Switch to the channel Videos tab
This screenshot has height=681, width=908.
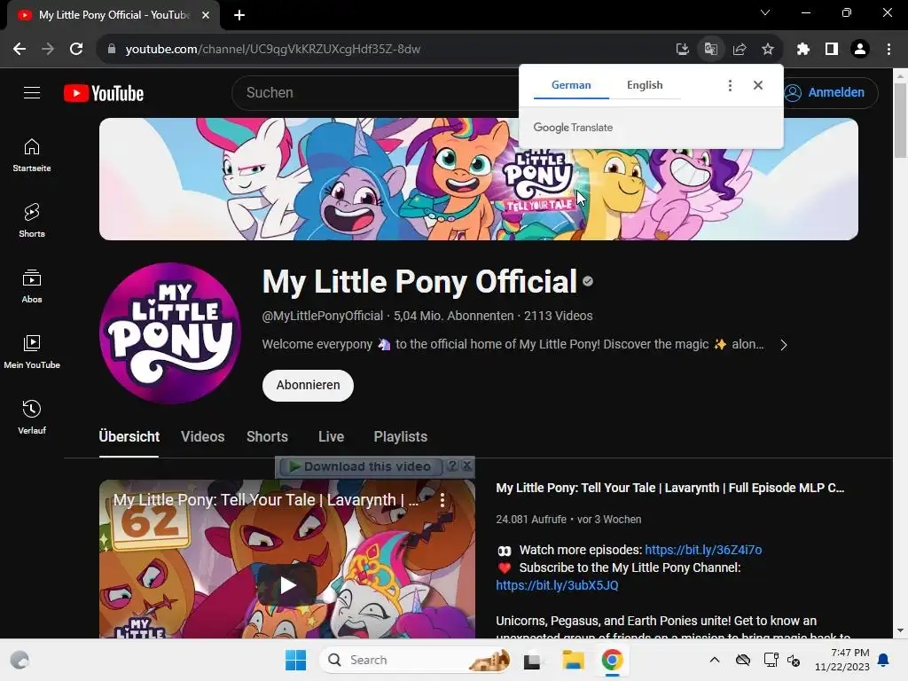[203, 436]
